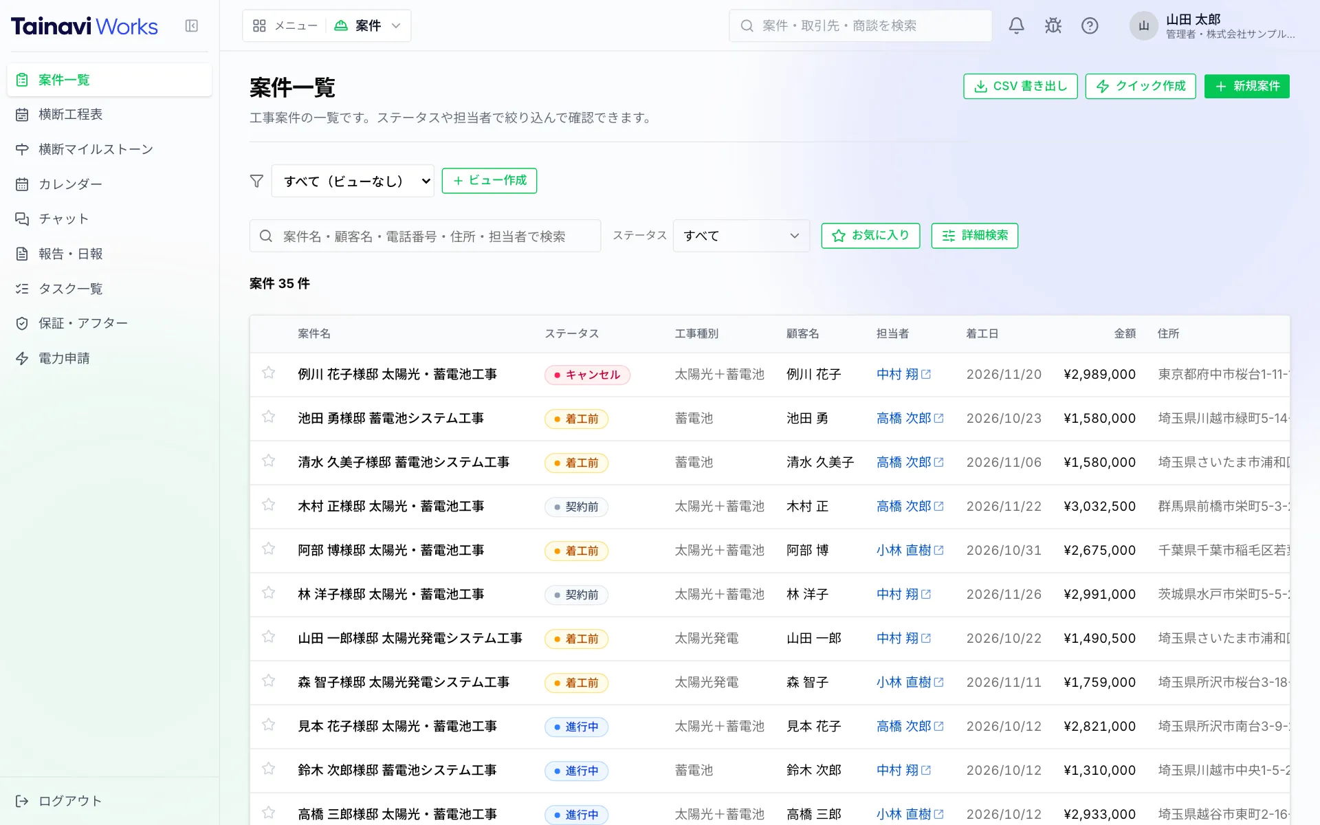This screenshot has width=1320, height=825.
Task: Open 小林 直樹 external link icon in 阿部 博 row
Action: pos(939,551)
